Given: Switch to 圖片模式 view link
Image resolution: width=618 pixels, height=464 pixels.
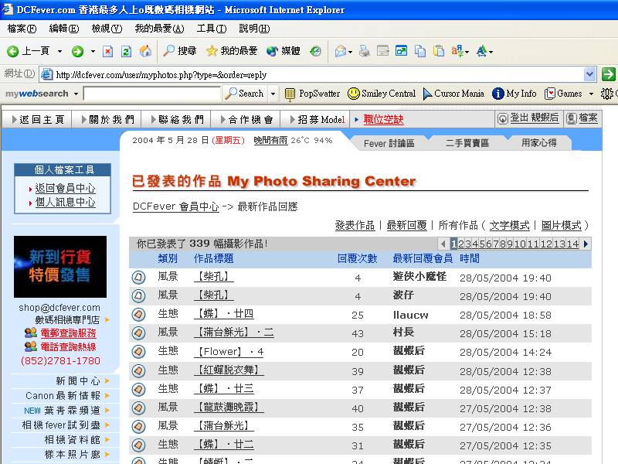Looking at the screenshot, I should [562, 225].
